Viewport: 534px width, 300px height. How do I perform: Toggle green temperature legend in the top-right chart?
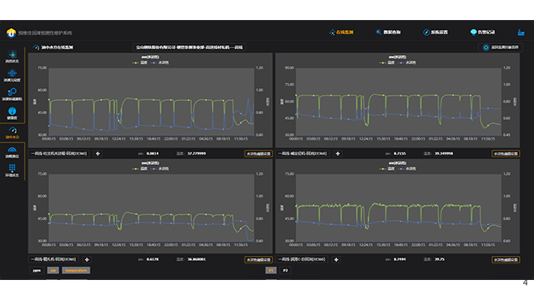(x=387, y=62)
